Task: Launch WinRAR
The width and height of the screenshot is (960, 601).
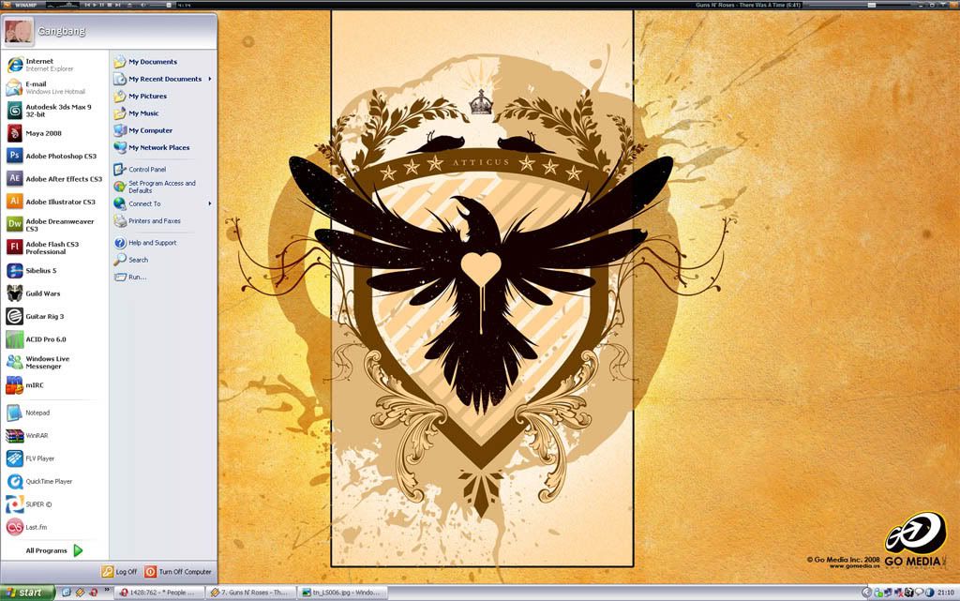Action: (53, 436)
